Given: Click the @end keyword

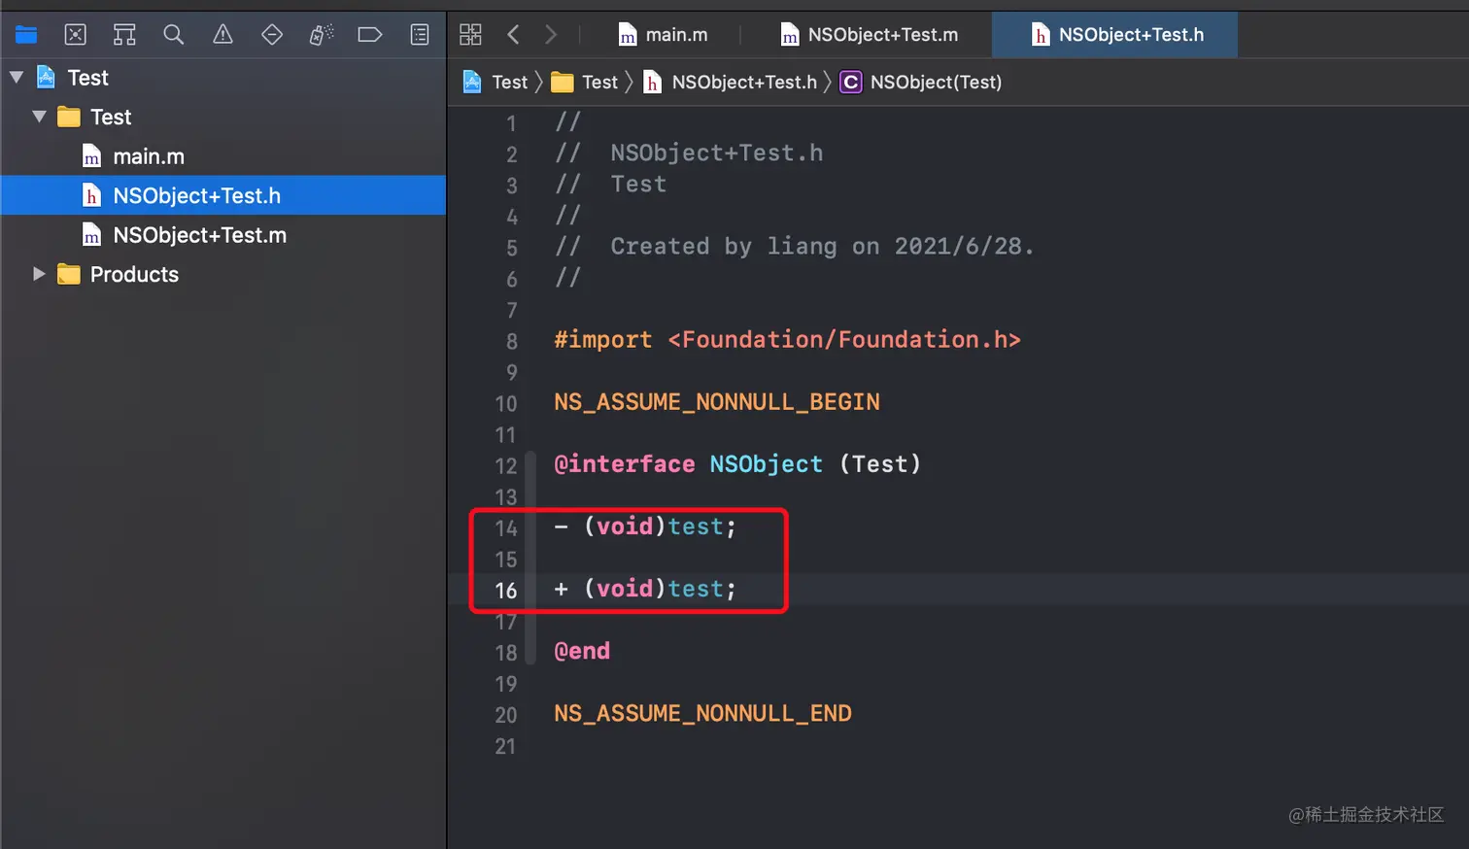Looking at the screenshot, I should (x=582, y=651).
